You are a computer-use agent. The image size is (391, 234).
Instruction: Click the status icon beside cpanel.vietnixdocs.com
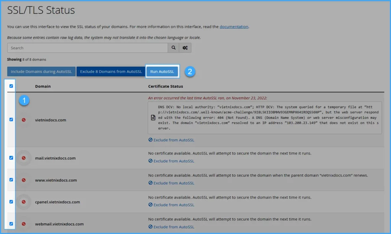click(24, 202)
